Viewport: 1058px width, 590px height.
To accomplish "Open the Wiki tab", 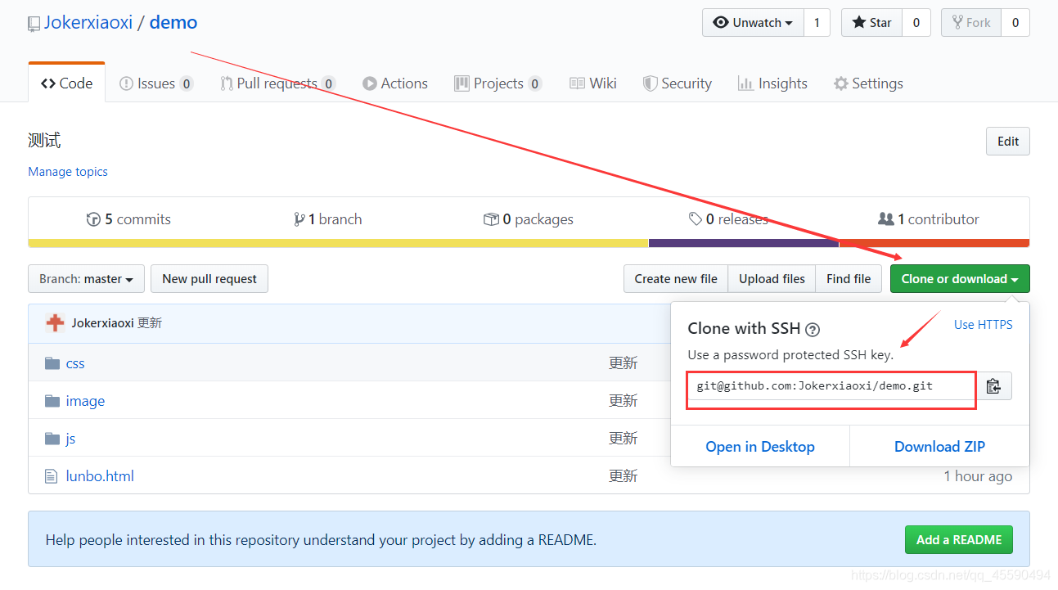I will 593,83.
